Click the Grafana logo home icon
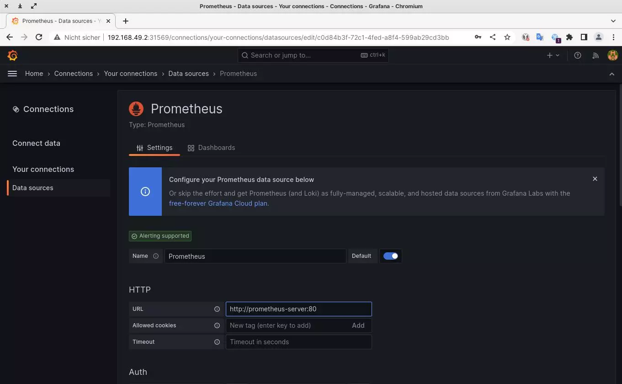Screen dimensions: 622x384 tap(13, 55)
